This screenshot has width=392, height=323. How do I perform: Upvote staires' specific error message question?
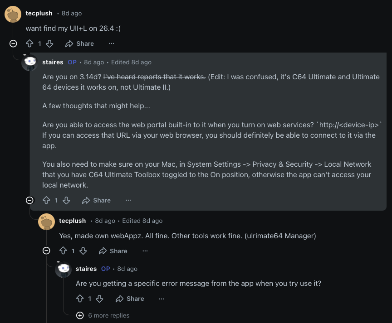pos(80,299)
